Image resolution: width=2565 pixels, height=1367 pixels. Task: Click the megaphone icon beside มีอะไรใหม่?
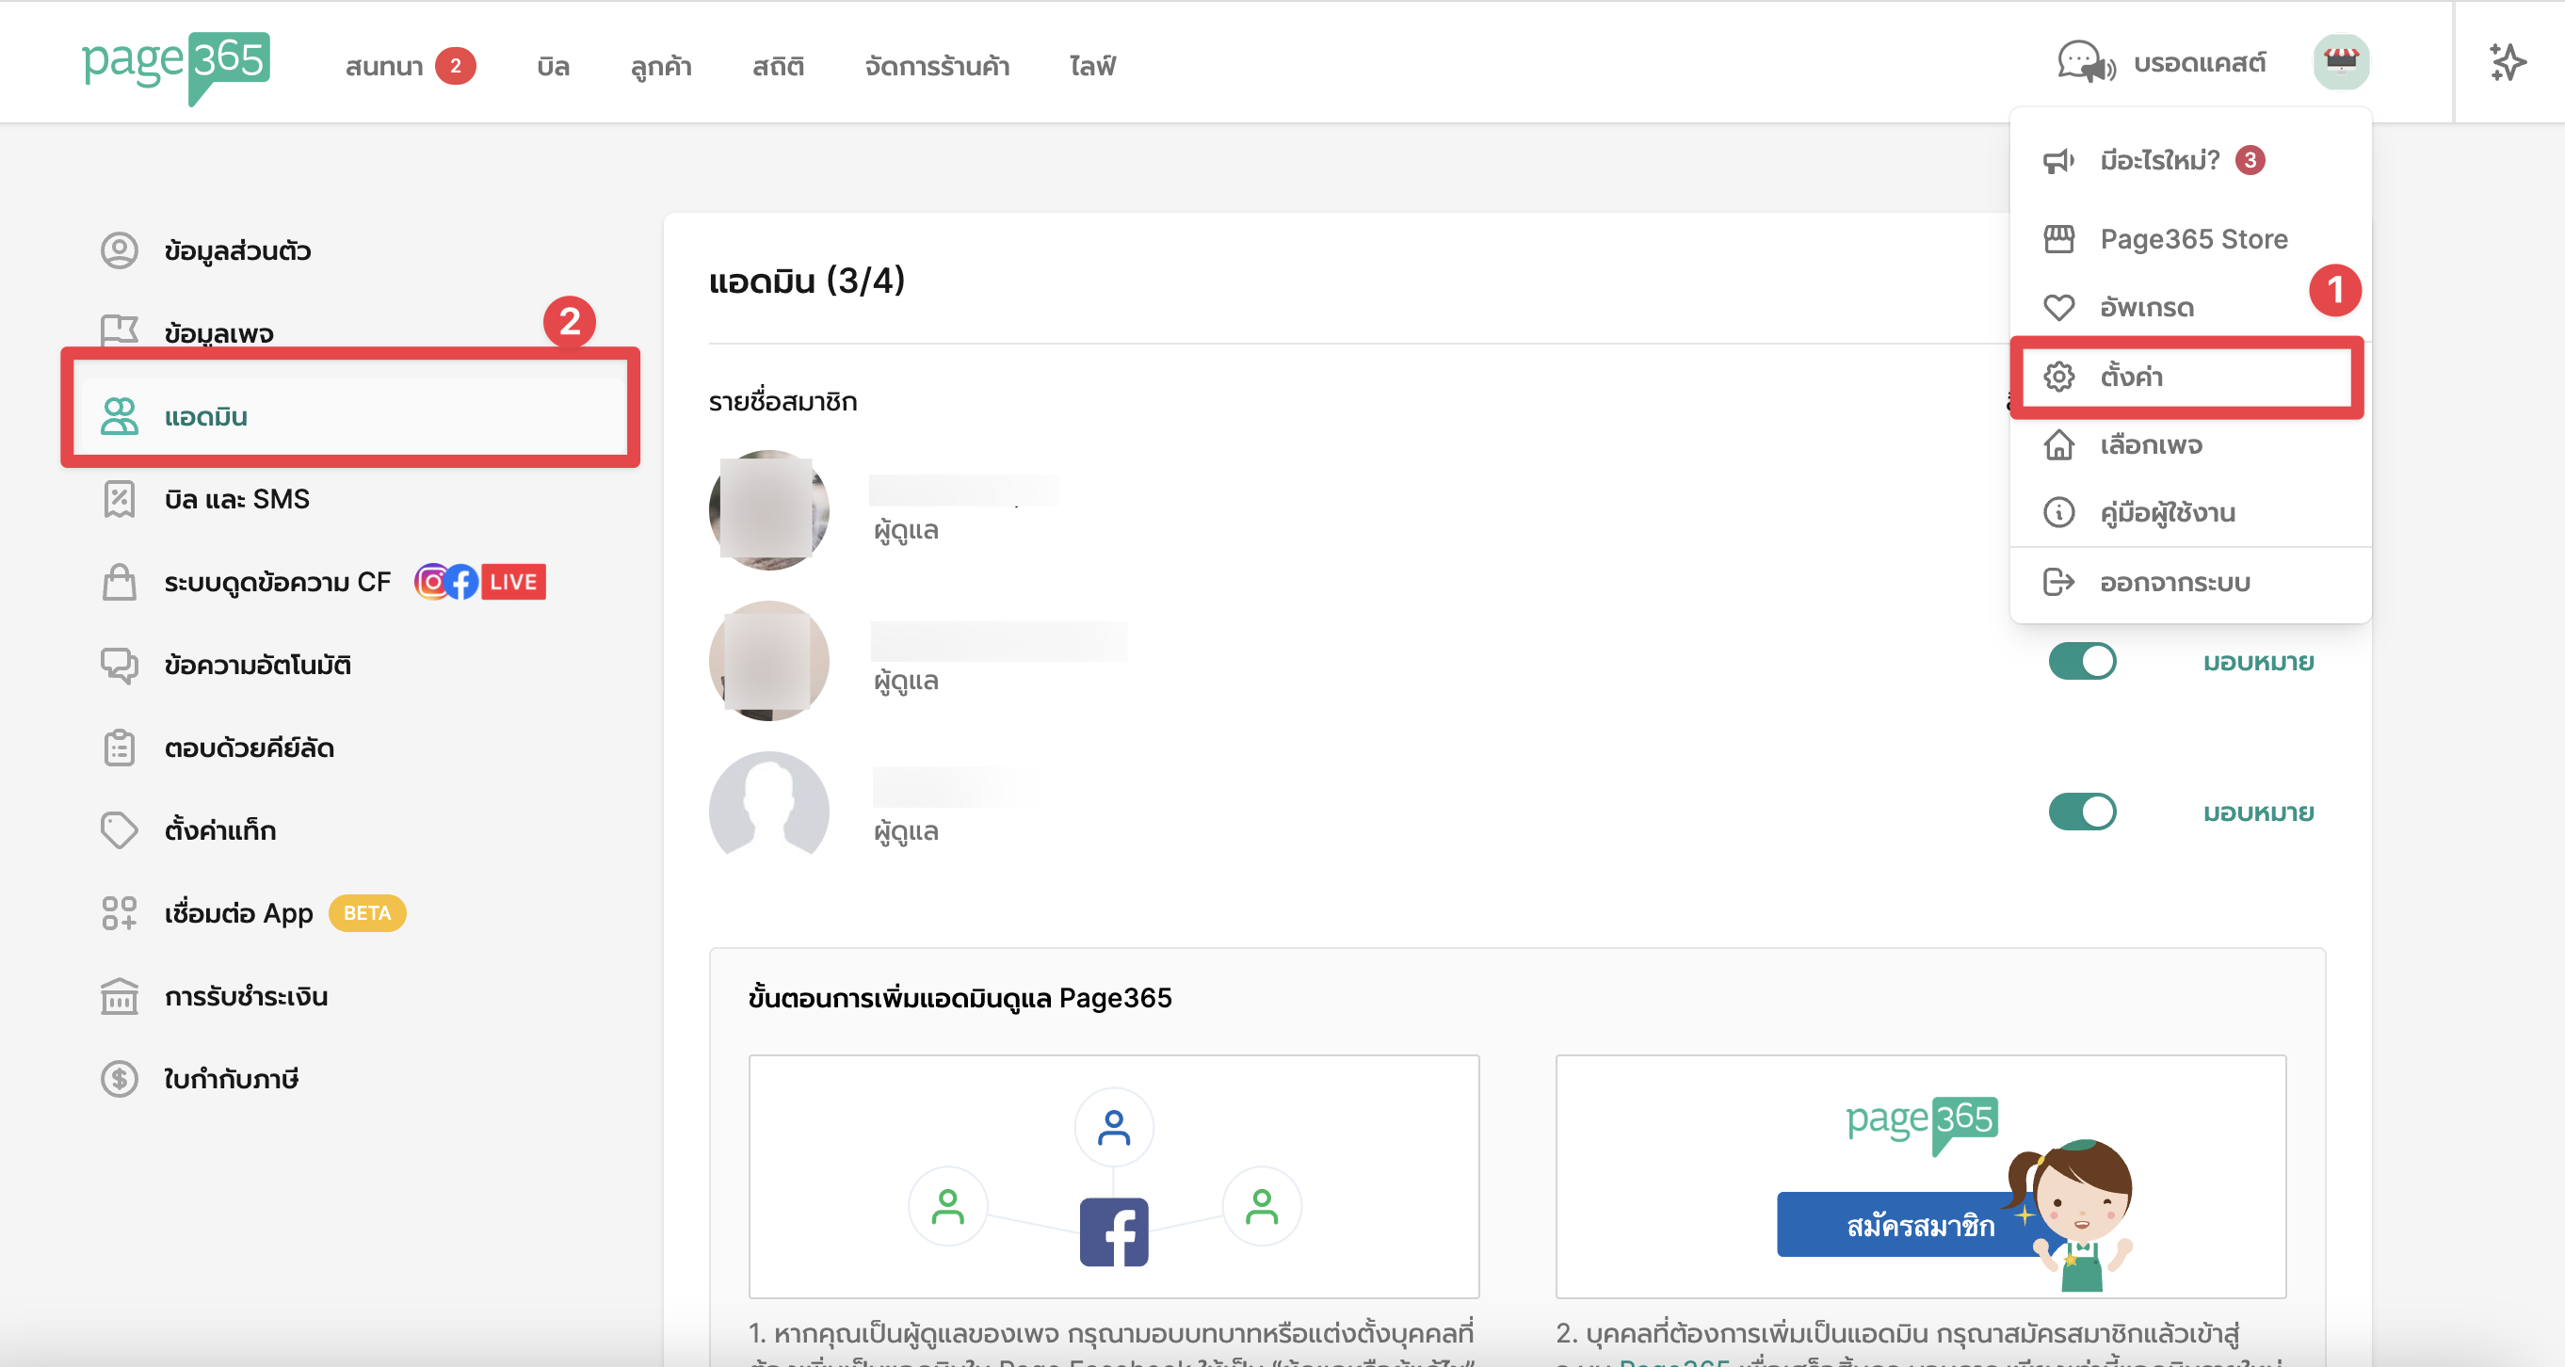point(2058,160)
